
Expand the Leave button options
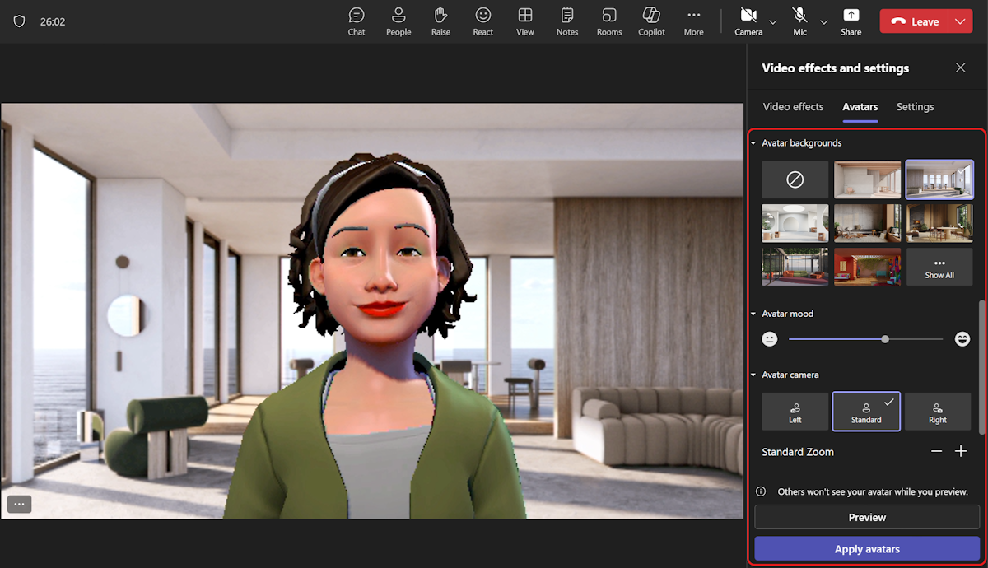[960, 21]
